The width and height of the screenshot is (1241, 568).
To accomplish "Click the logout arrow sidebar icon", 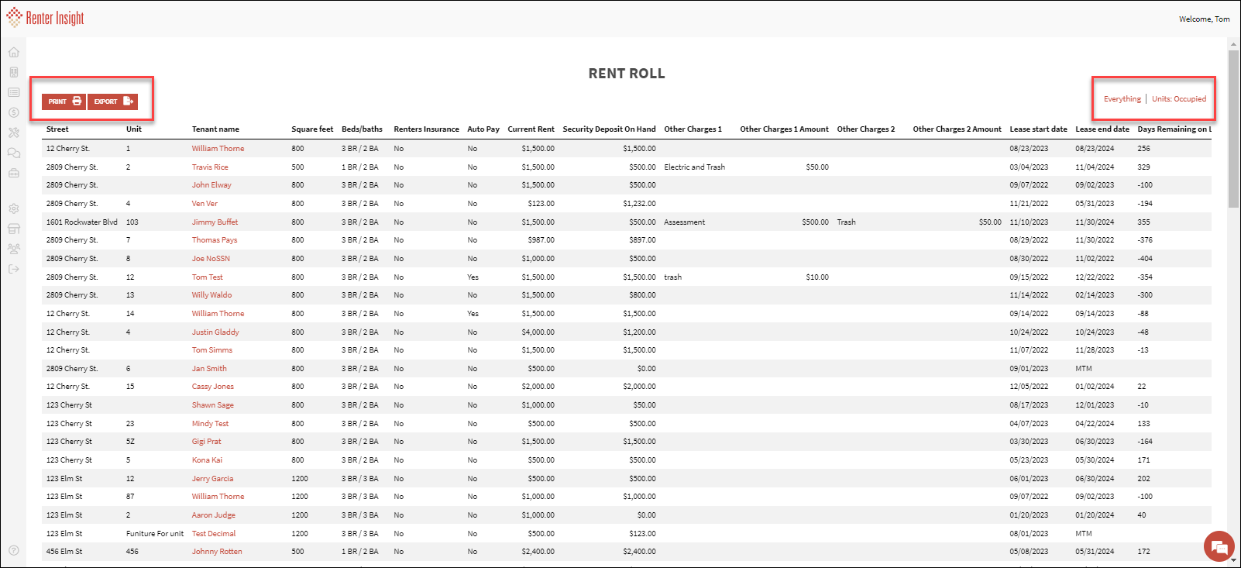I will 14,269.
